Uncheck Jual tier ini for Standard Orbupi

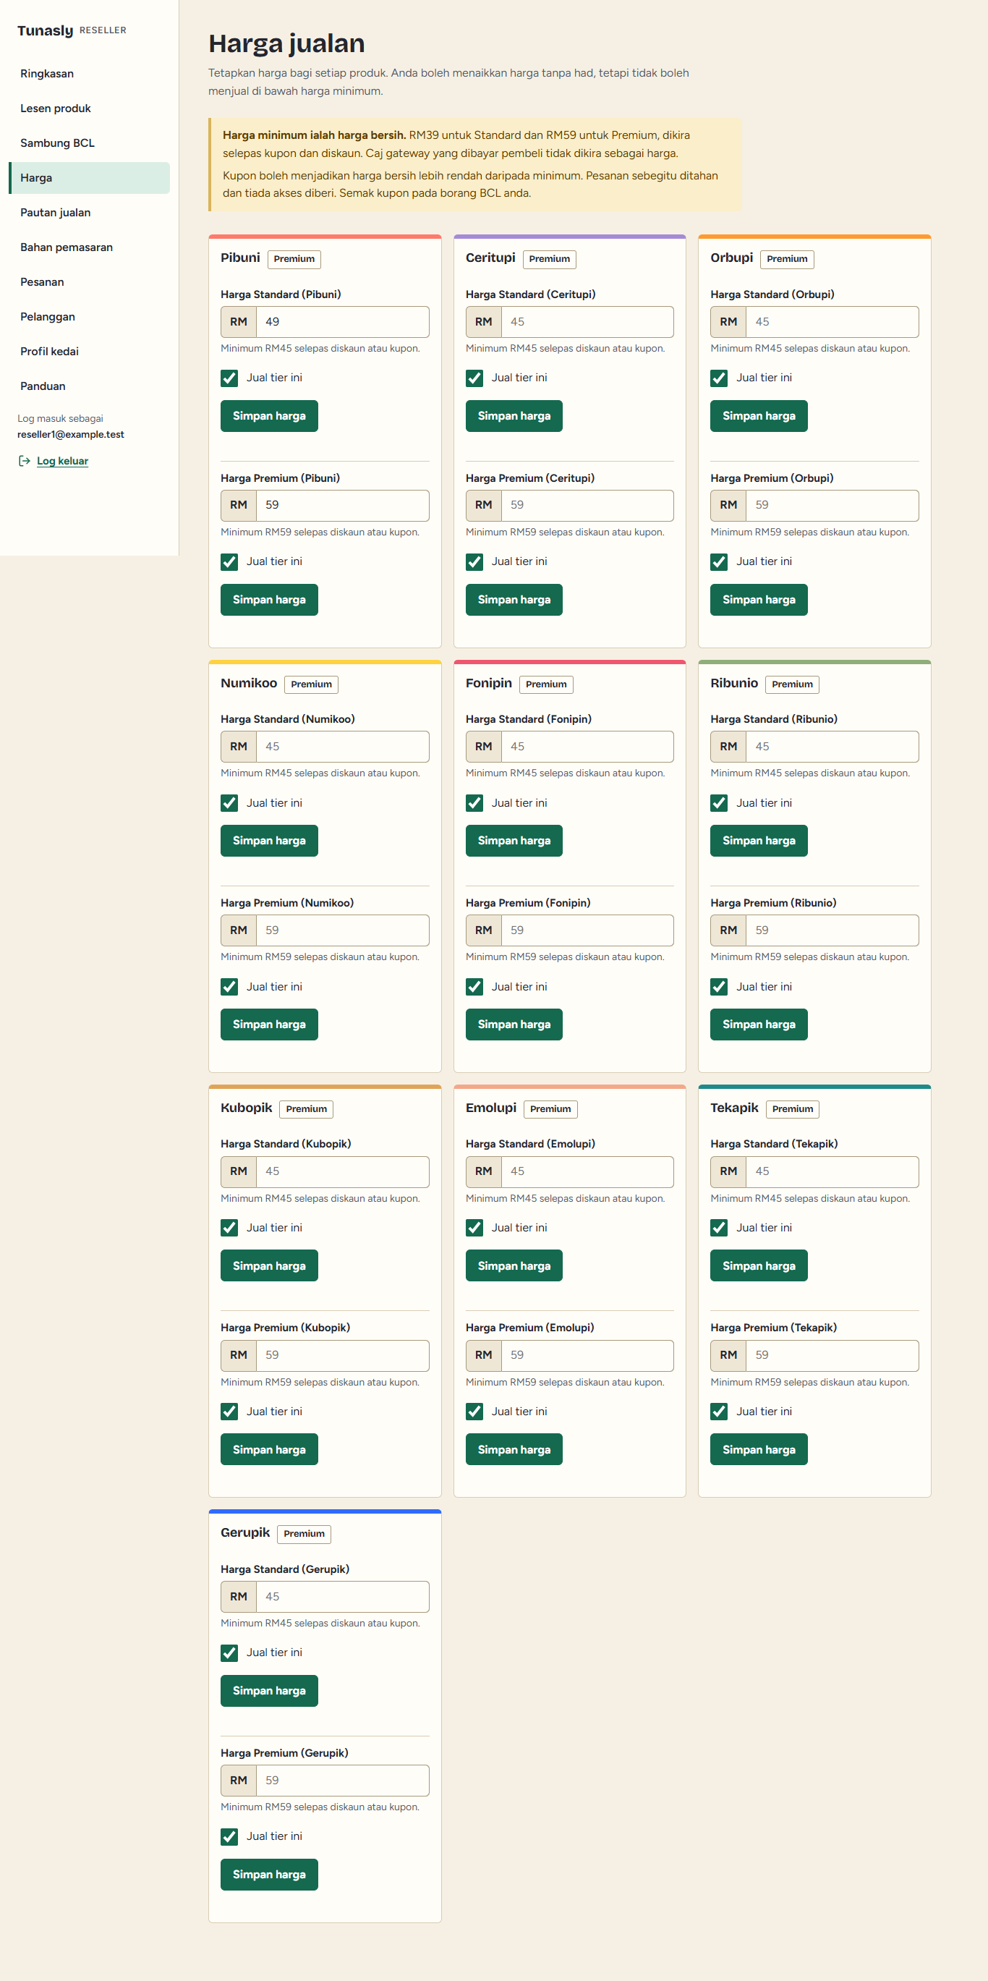[719, 378]
